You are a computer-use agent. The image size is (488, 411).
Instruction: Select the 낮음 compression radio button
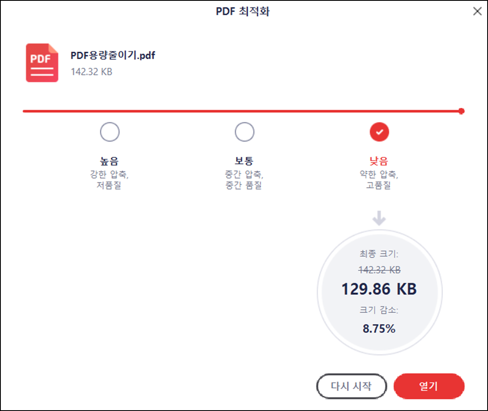[x=379, y=131]
